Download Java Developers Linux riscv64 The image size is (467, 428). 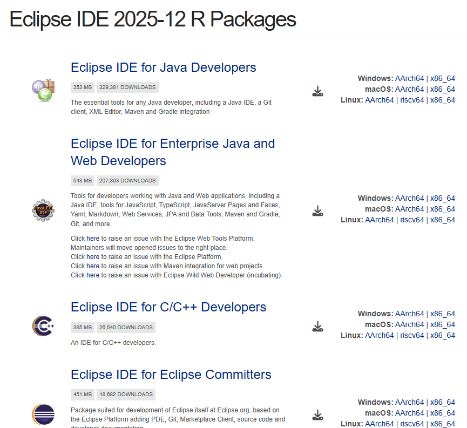(x=412, y=100)
